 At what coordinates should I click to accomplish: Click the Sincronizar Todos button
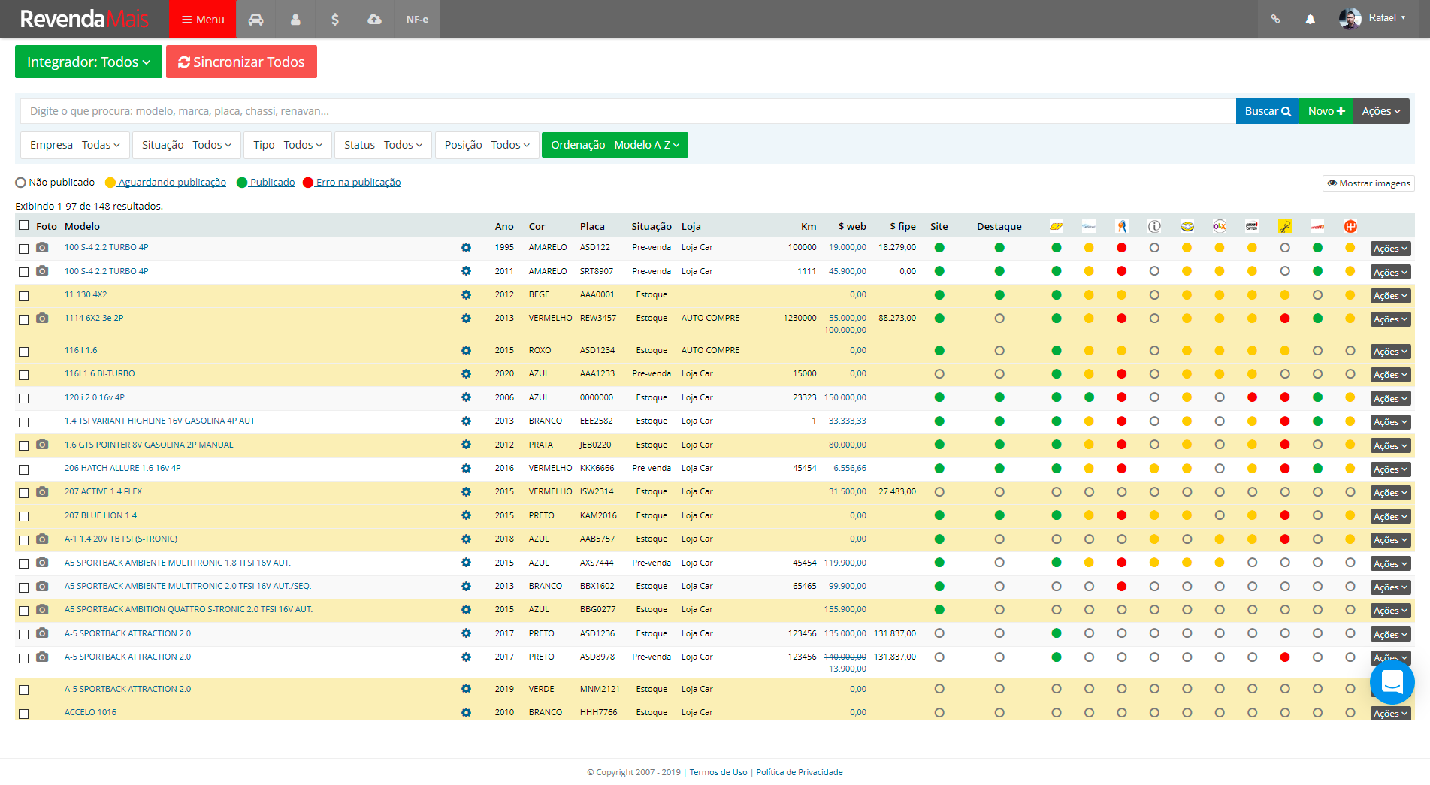(241, 62)
